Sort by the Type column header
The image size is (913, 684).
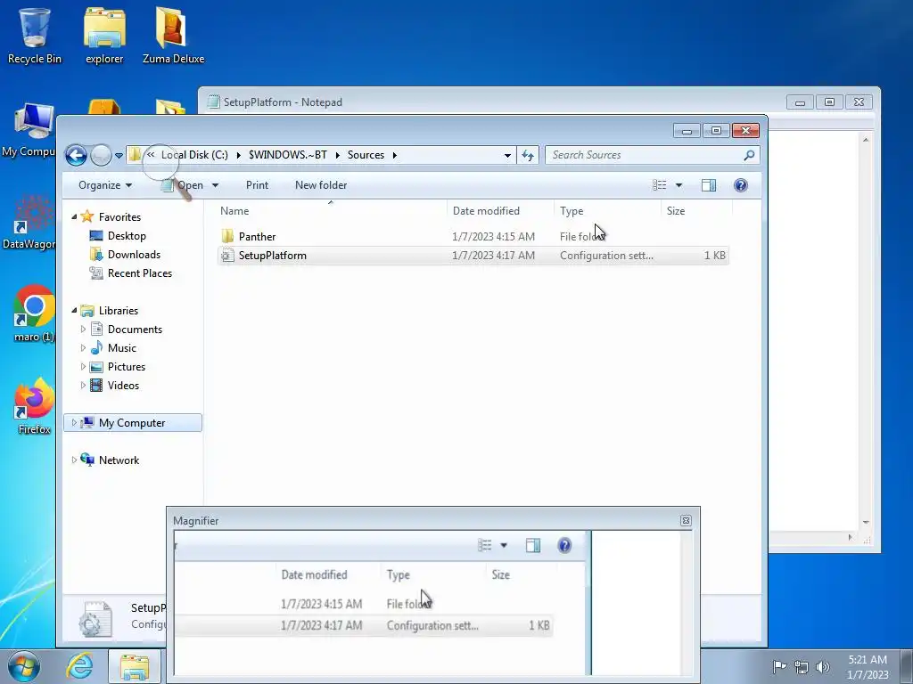pyautogui.click(x=607, y=210)
